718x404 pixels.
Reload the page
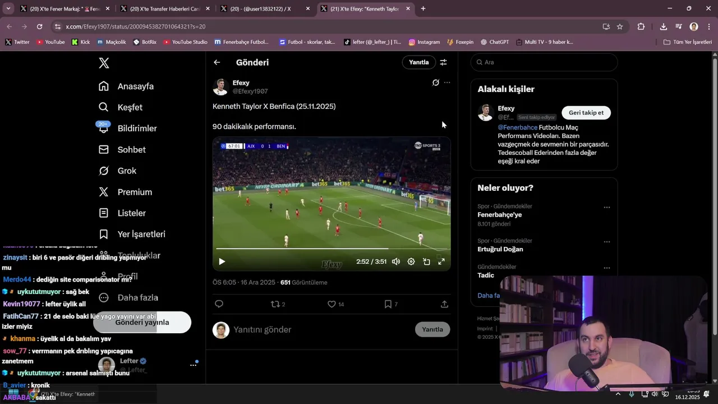39,26
